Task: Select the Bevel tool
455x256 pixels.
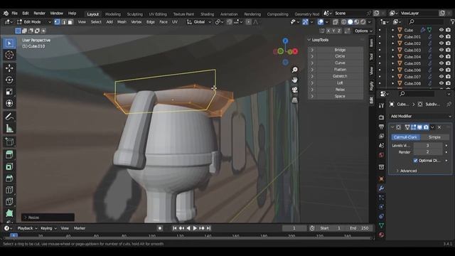Action: pyautogui.click(x=9, y=178)
